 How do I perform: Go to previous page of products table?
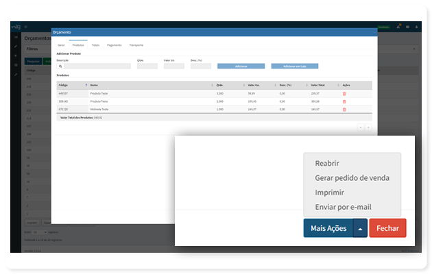pyautogui.click(x=361, y=127)
